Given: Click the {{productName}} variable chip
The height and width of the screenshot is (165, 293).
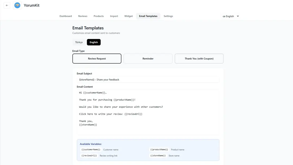Looking at the screenshot, I should (x=159, y=150).
